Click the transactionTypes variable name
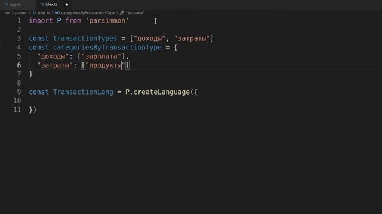382x214 pixels. point(85,38)
